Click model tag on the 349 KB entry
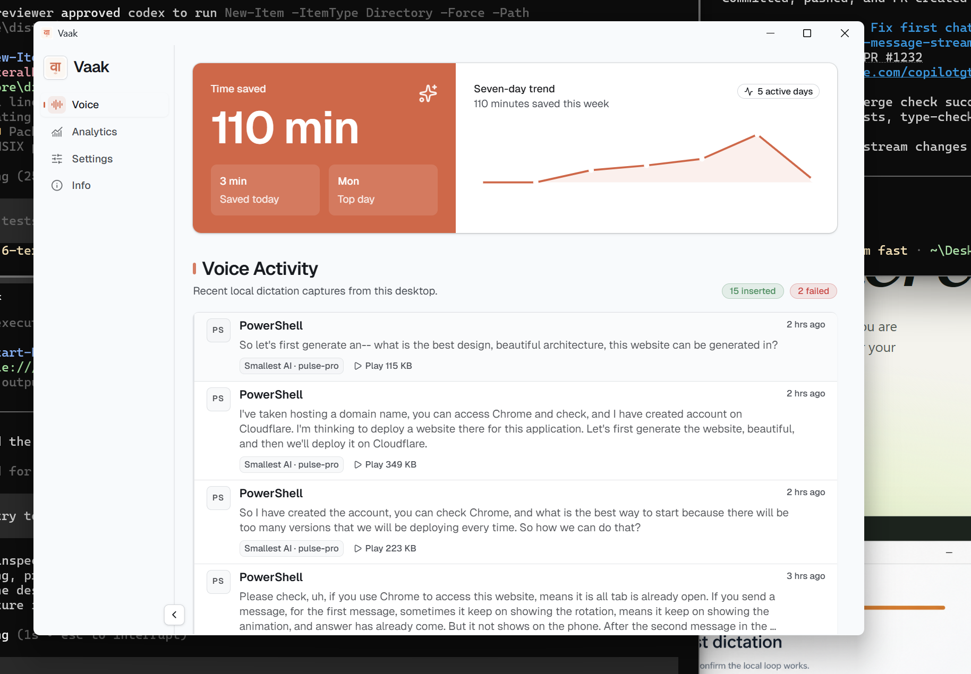 pos(292,464)
